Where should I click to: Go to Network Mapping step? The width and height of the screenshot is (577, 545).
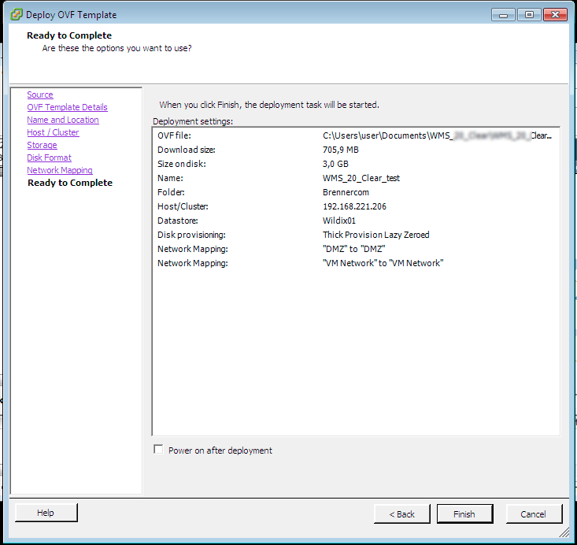tap(60, 170)
